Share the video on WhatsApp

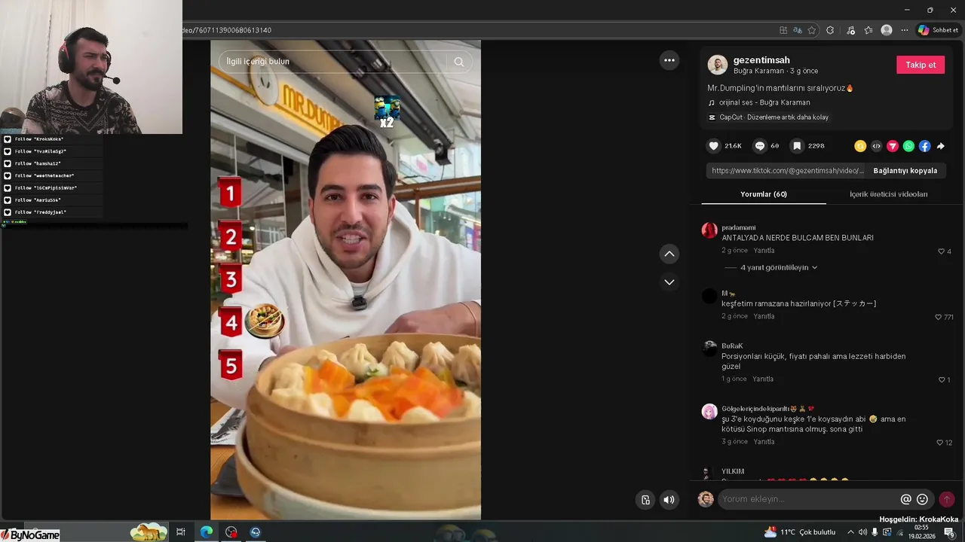pyautogui.click(x=908, y=146)
